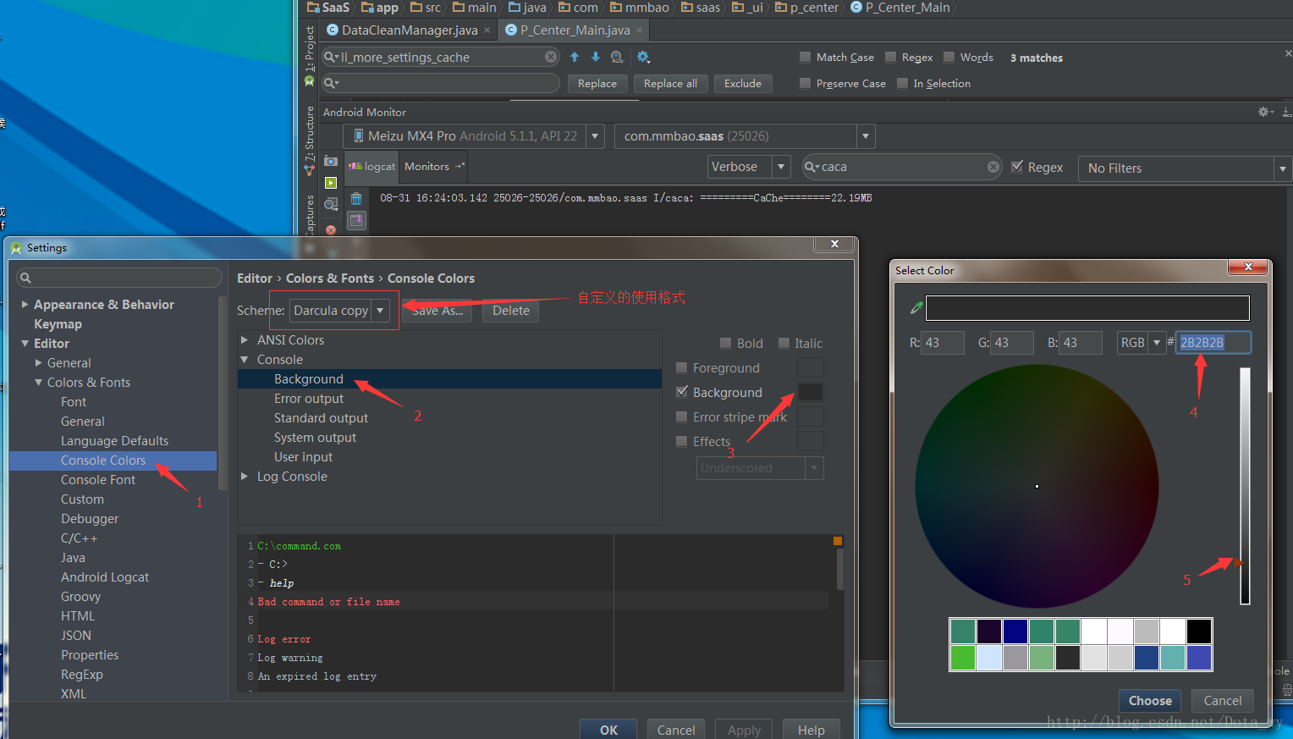
Task: Click Apply in the Settings dialog
Action: [744, 730]
